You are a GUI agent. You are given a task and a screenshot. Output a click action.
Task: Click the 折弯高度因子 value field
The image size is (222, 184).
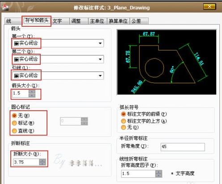click(x=139, y=174)
